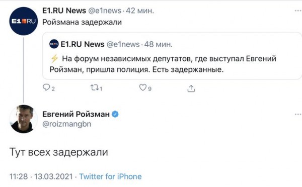Click the retweet icon on E1.RU tweet
The image size is (302, 187).
click(x=95, y=88)
